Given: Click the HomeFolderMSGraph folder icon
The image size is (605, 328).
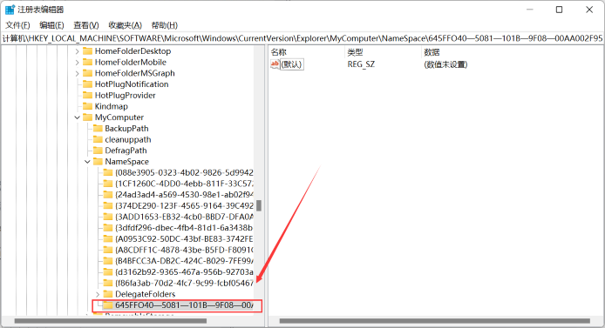Looking at the screenshot, I should [x=88, y=73].
